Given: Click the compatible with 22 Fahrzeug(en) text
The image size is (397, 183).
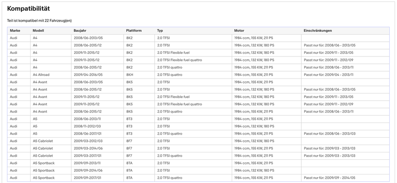Looking at the screenshot, I should pyautogui.click(x=39, y=21).
